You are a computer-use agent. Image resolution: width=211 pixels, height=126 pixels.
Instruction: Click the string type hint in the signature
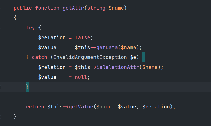coord(96,8)
